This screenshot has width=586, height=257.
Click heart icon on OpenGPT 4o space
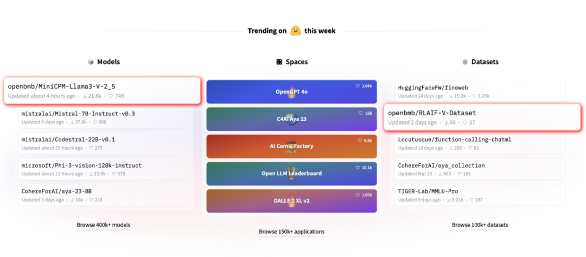[358, 86]
